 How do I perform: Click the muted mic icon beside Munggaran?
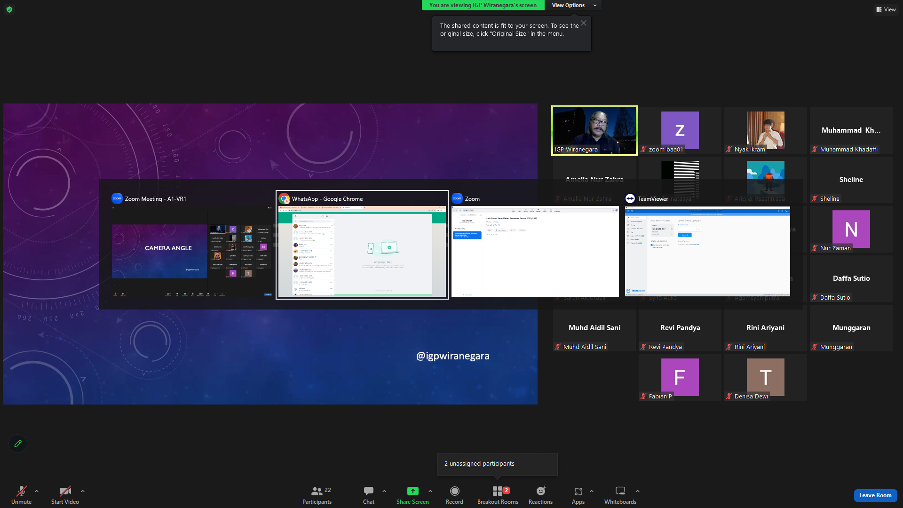(x=815, y=347)
